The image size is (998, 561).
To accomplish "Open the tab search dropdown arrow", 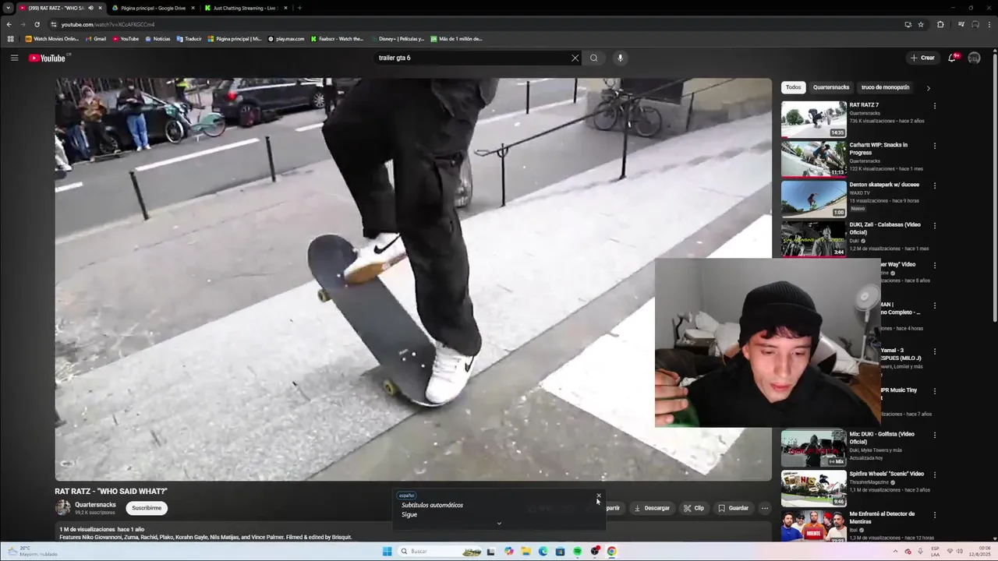I will (8, 8).
